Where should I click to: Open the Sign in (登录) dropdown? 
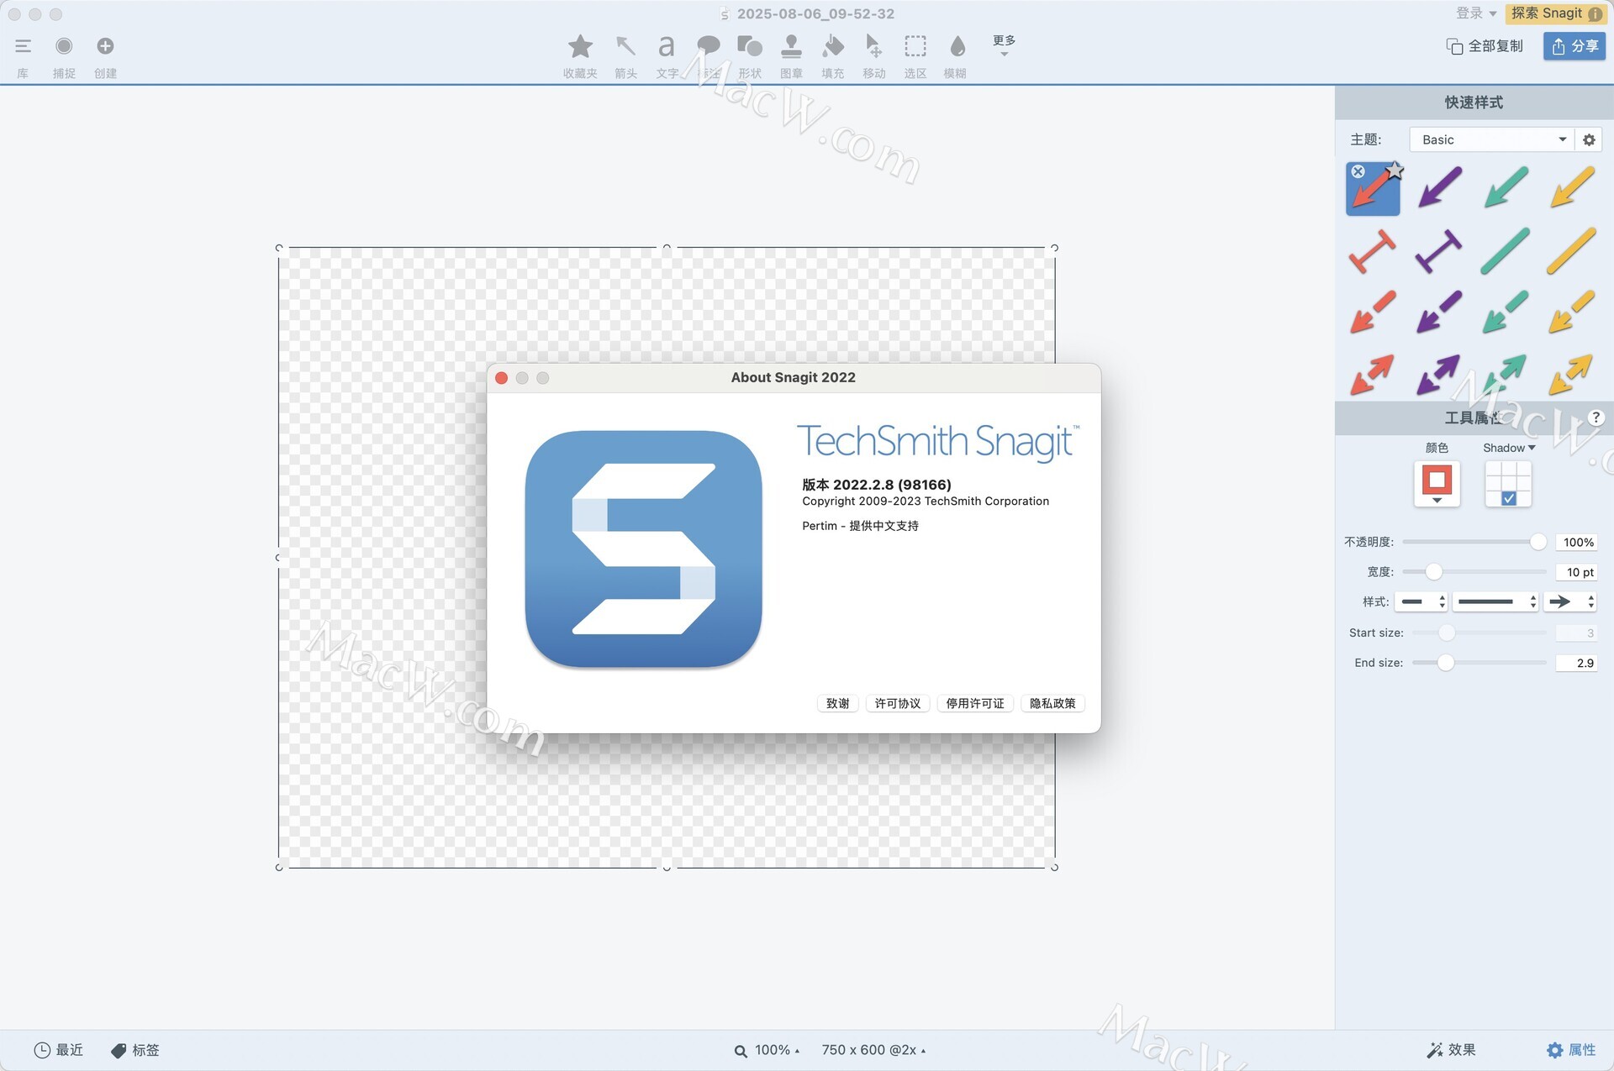pos(1476,13)
